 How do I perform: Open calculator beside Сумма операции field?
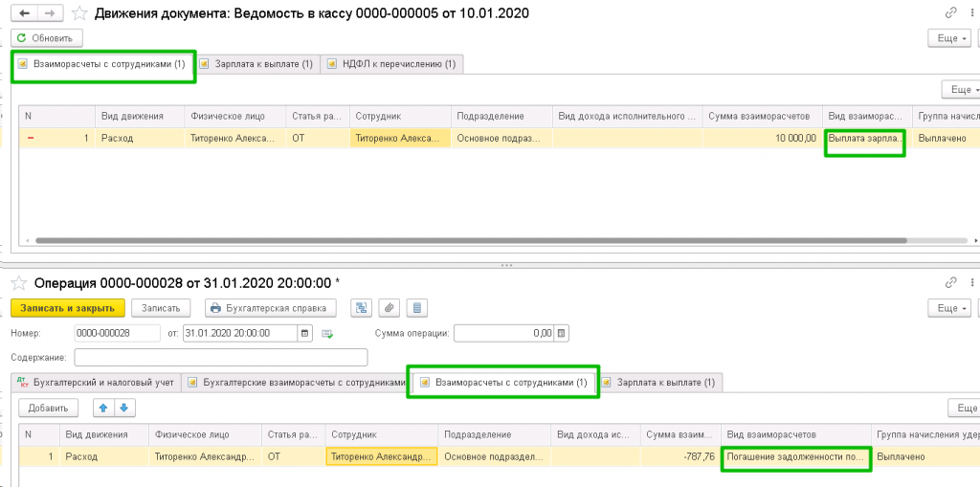(563, 333)
